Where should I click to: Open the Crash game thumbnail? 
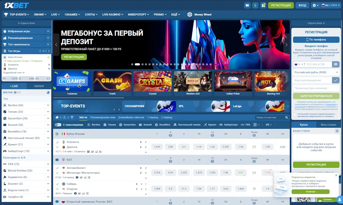coord(112,83)
